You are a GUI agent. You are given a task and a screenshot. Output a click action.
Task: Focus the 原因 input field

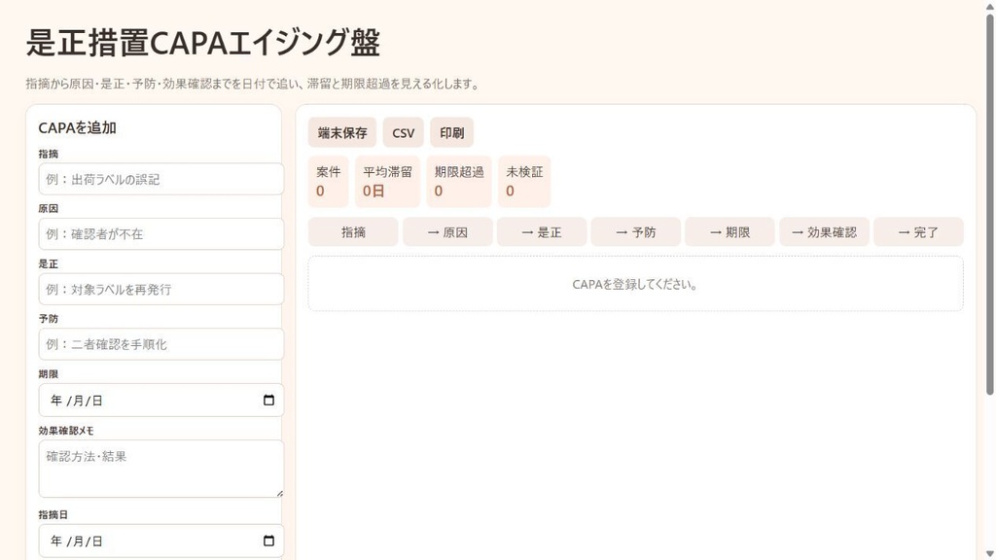tap(161, 233)
